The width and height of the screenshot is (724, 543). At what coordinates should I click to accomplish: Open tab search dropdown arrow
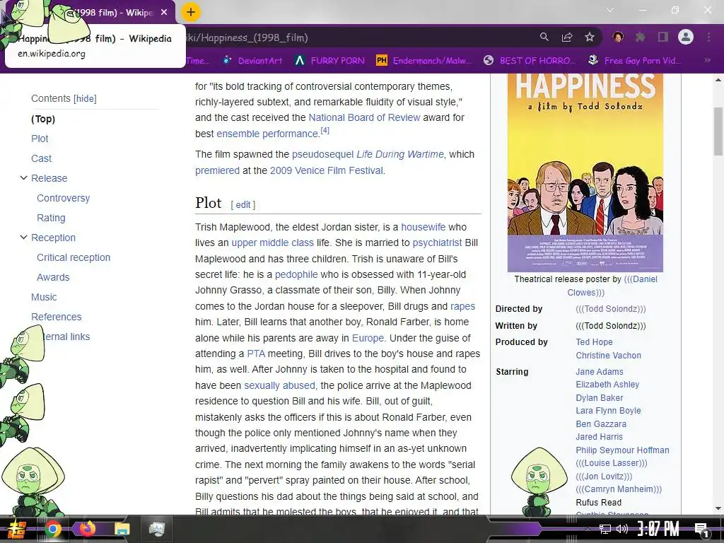pos(610,10)
